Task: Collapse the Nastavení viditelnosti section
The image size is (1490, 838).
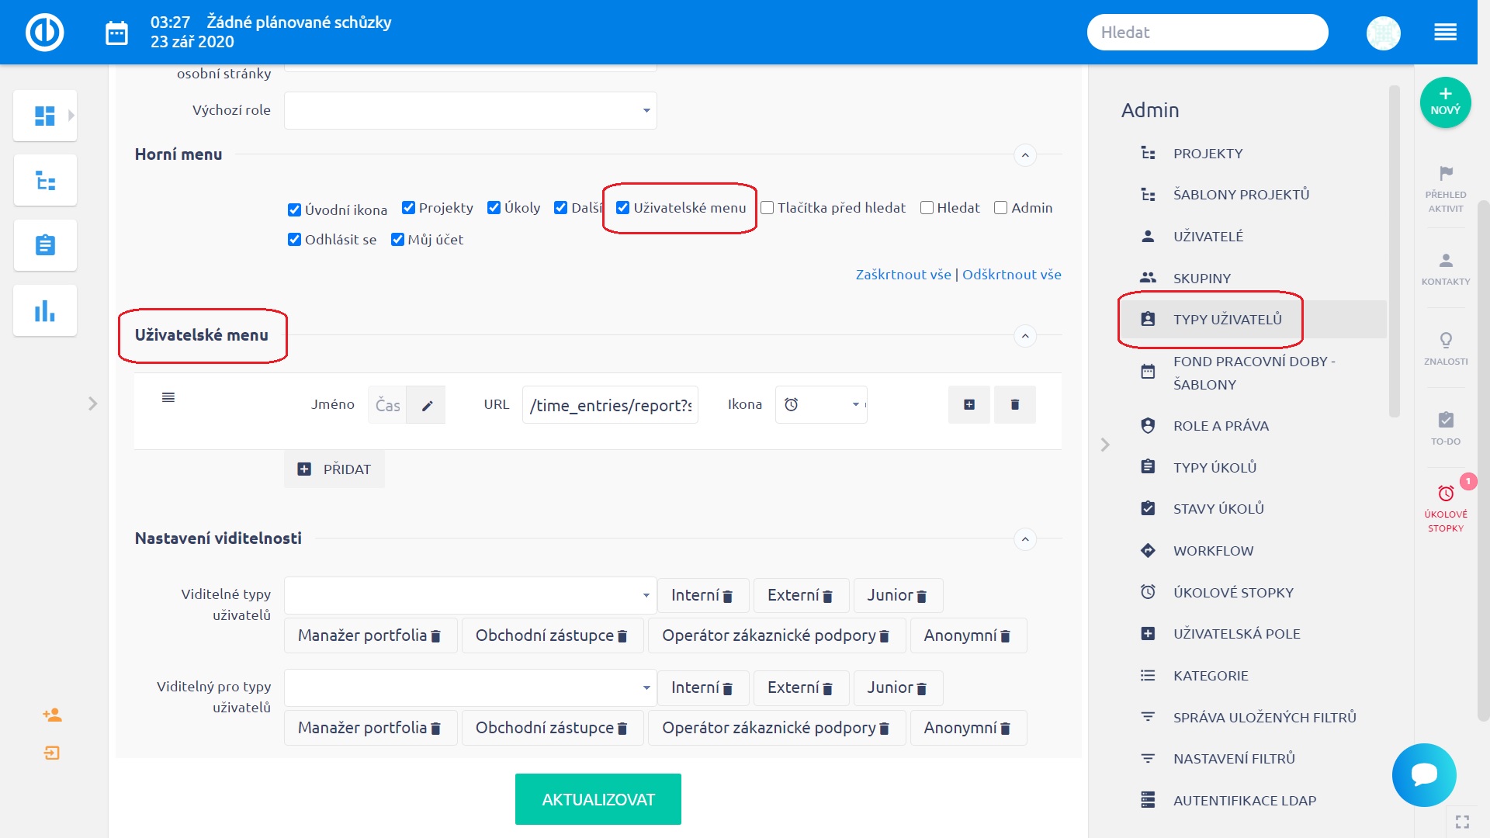Action: pos(1025,538)
